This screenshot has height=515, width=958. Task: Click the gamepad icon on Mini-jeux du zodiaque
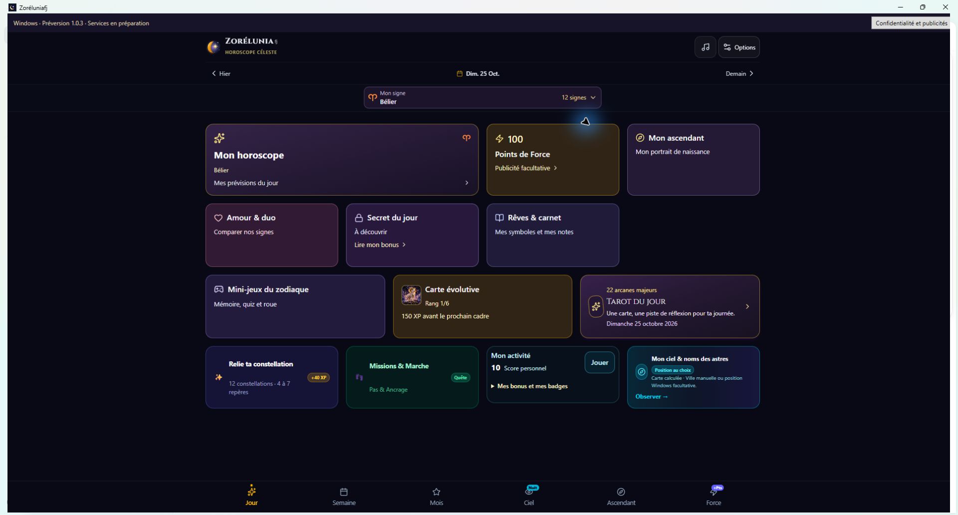pyautogui.click(x=219, y=289)
